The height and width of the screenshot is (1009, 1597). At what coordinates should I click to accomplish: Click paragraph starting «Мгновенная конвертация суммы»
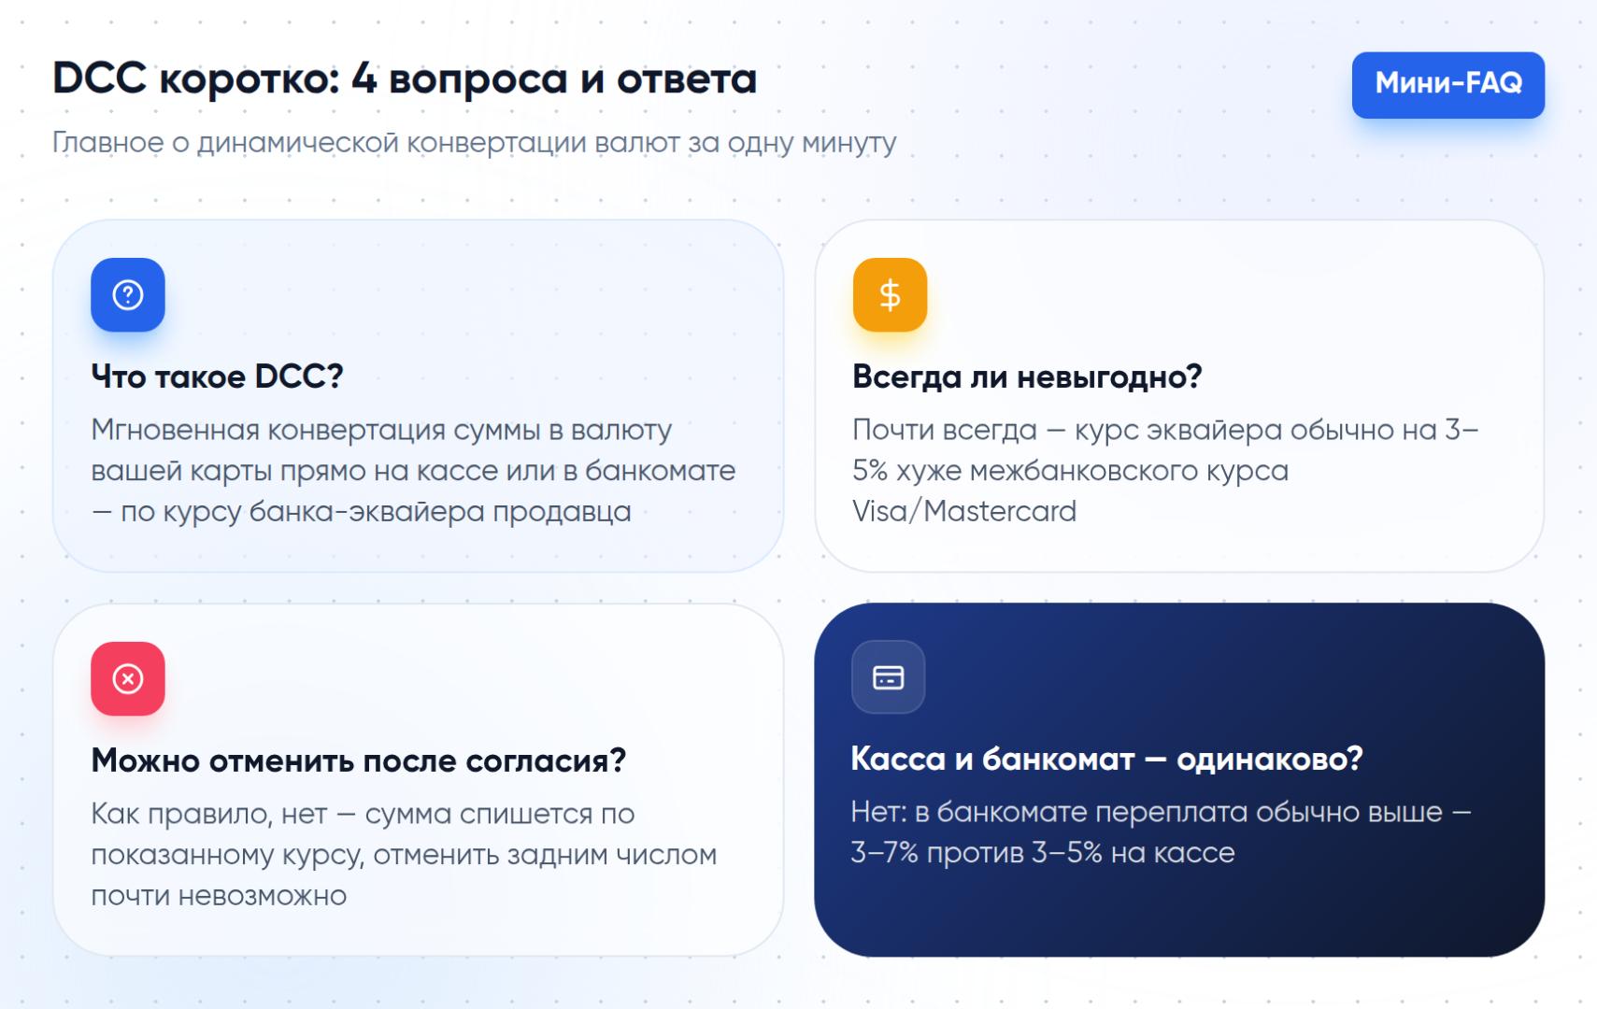pyautogui.click(x=413, y=471)
